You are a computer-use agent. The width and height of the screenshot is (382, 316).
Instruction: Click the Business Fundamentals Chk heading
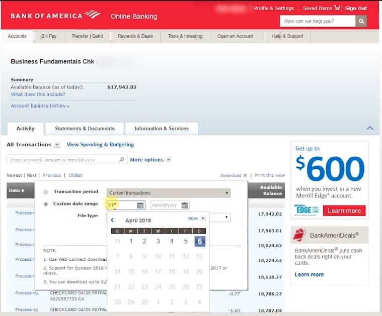[52, 62]
